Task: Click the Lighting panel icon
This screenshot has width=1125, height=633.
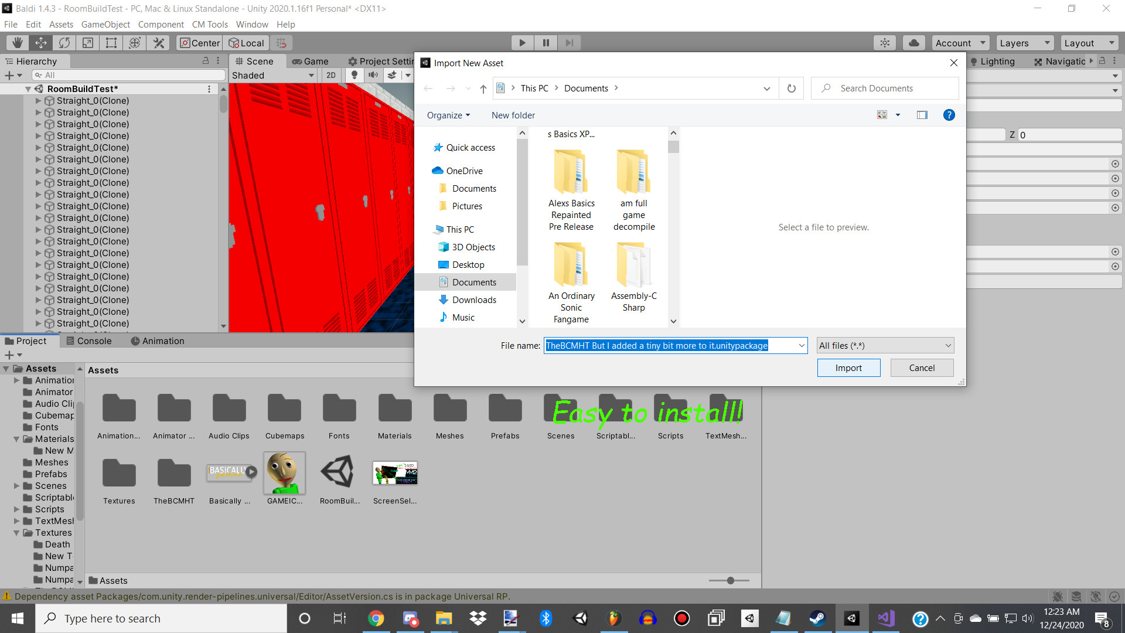Action: pos(974,60)
